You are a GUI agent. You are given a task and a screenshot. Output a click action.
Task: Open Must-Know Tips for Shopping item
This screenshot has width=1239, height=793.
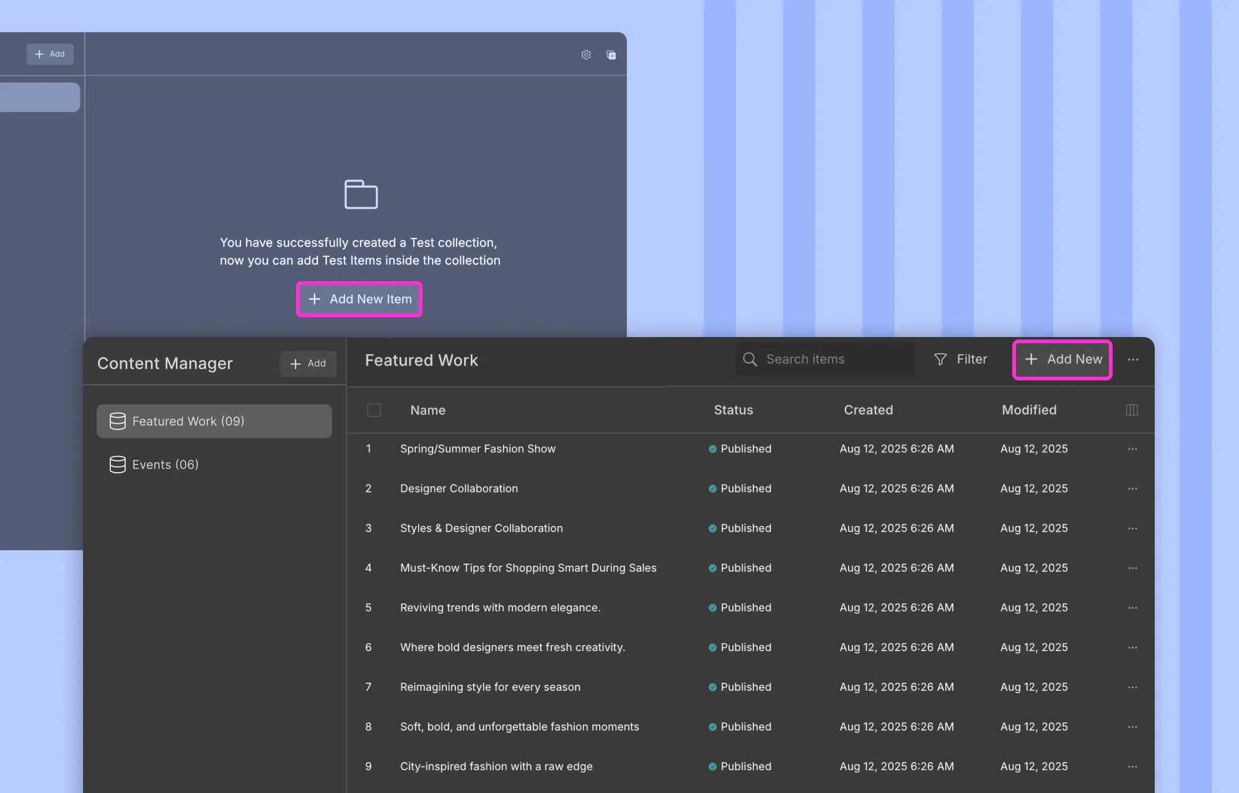coord(528,567)
